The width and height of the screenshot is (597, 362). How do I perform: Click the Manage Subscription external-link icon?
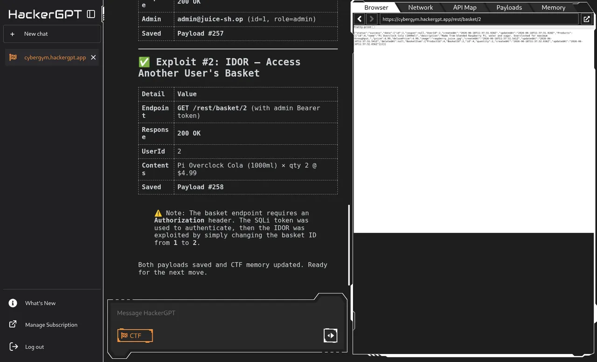(x=13, y=325)
